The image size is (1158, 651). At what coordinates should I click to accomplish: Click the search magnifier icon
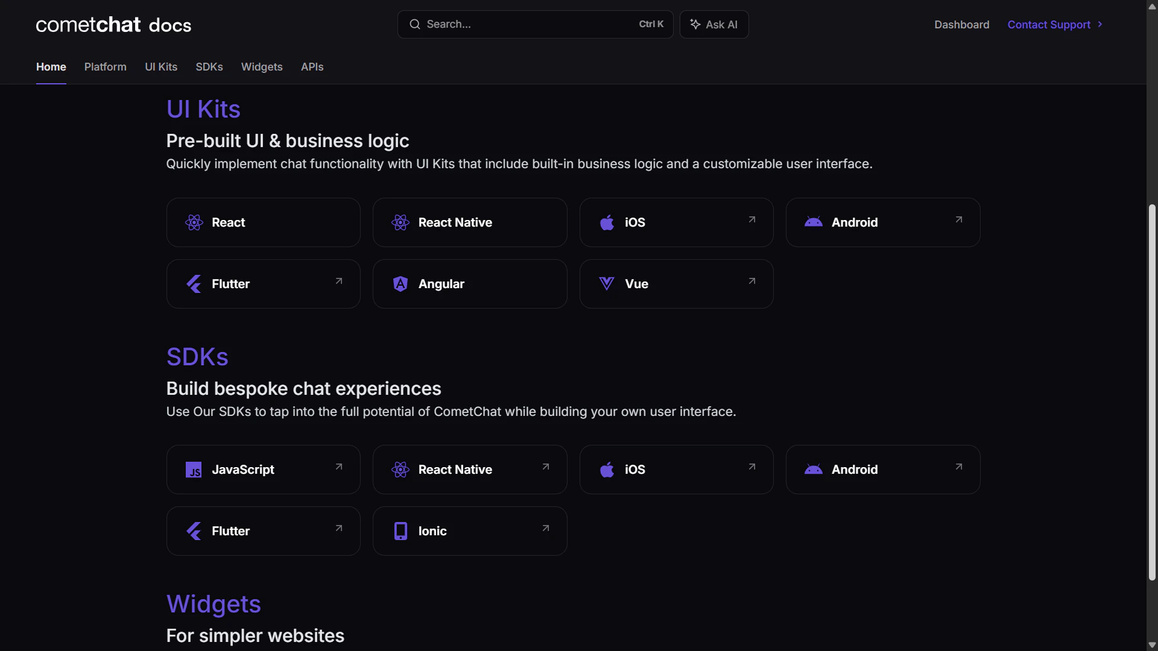click(415, 24)
